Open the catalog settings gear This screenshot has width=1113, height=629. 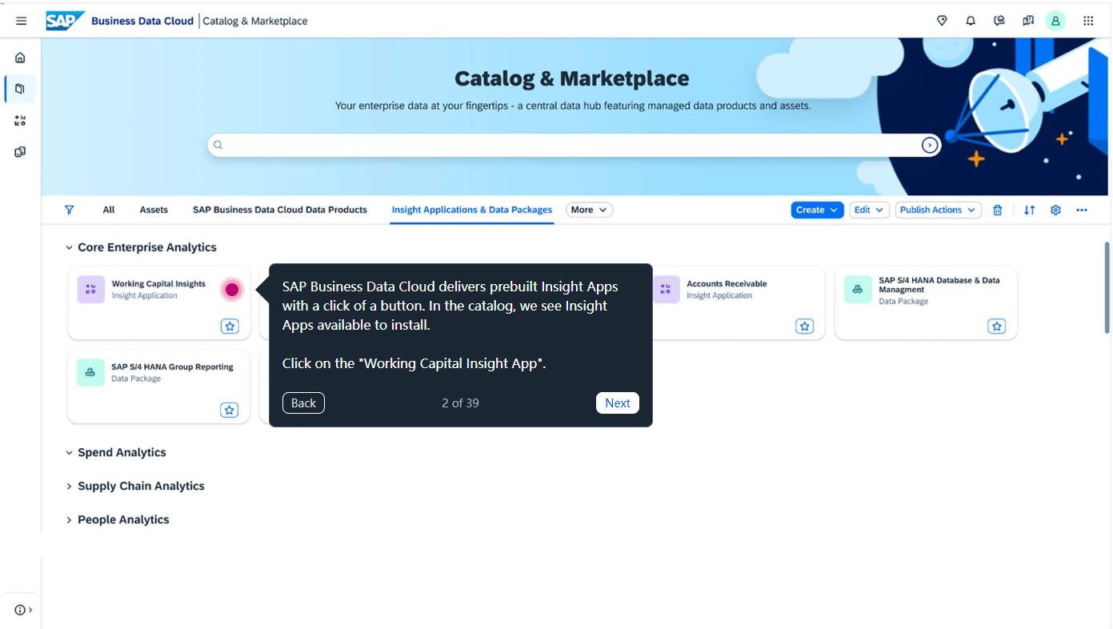[1055, 210]
